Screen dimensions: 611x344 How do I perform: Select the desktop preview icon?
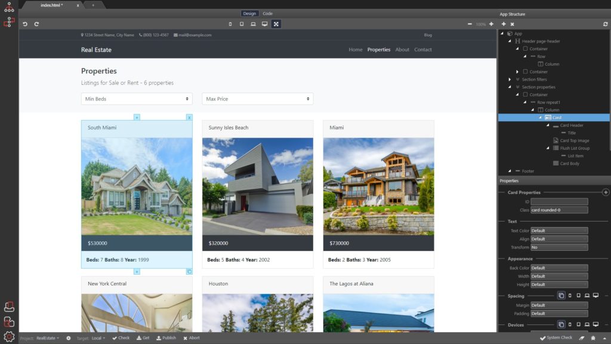click(264, 24)
